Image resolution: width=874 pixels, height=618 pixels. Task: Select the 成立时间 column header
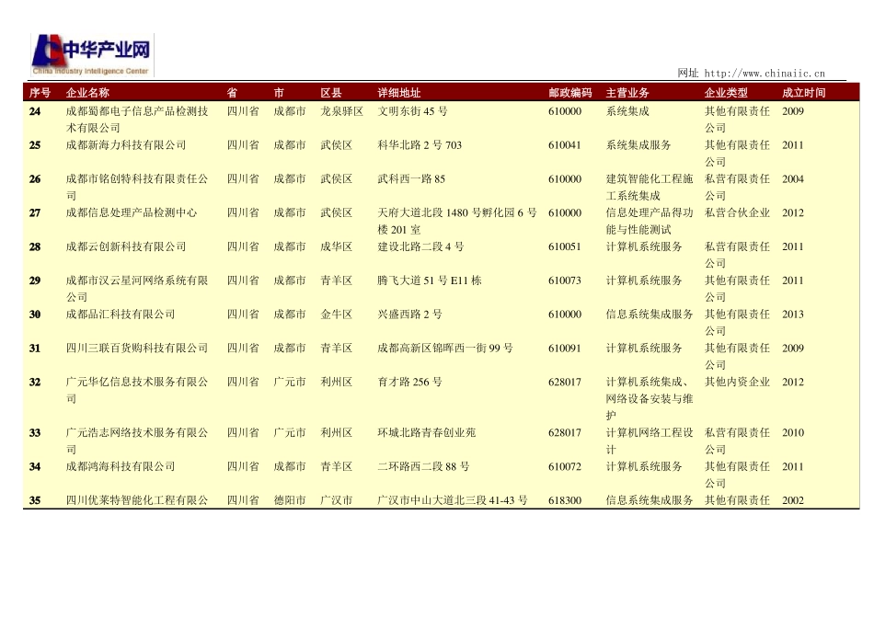click(803, 93)
